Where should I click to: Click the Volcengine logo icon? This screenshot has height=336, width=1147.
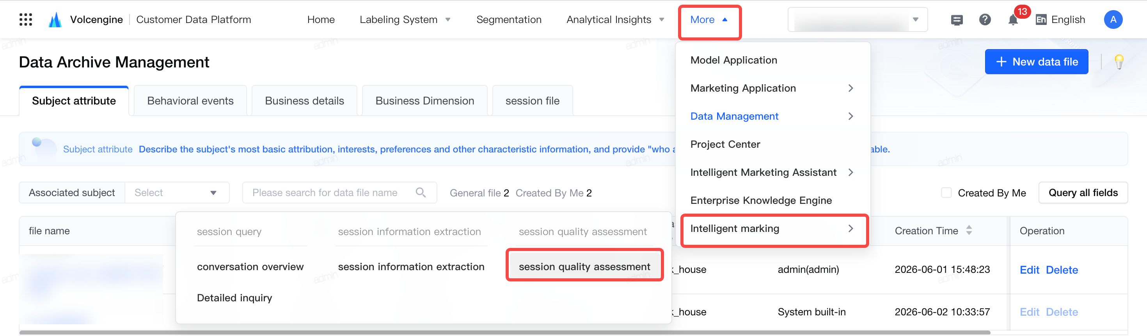click(55, 19)
